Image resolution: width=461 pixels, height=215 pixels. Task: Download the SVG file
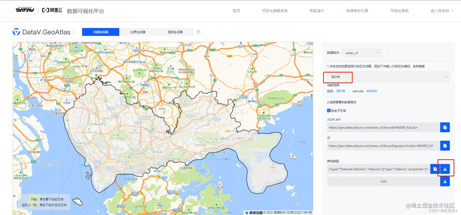pos(445,182)
